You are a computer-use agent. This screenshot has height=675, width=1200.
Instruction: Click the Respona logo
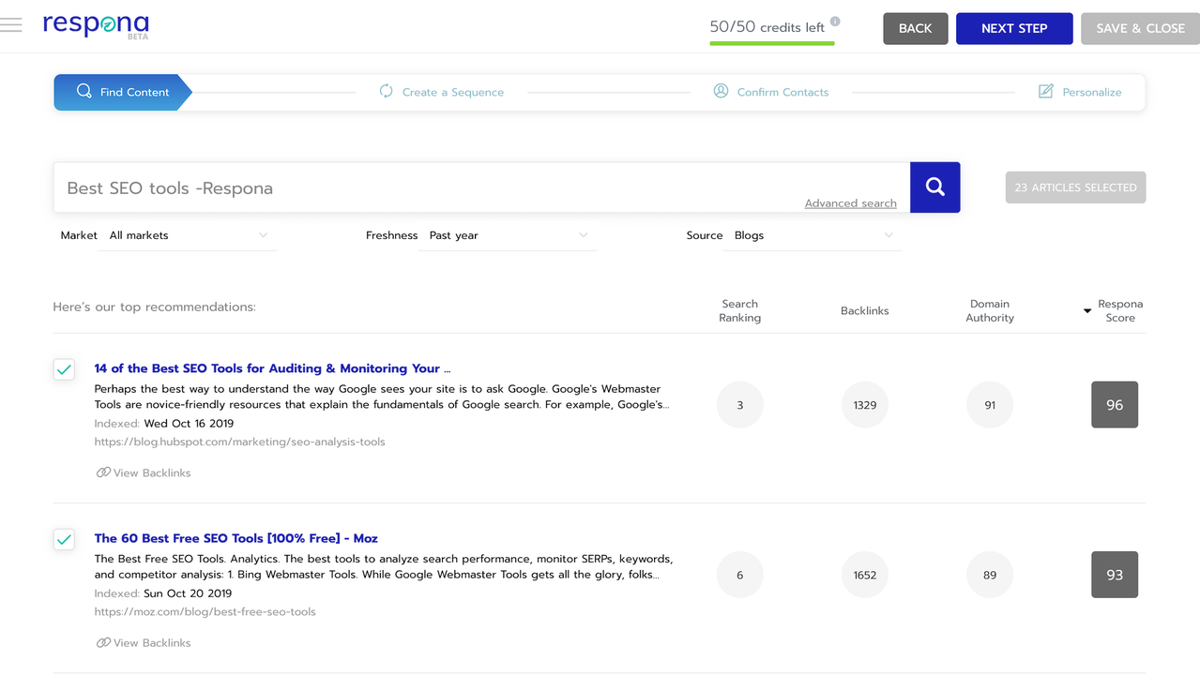coord(96,25)
